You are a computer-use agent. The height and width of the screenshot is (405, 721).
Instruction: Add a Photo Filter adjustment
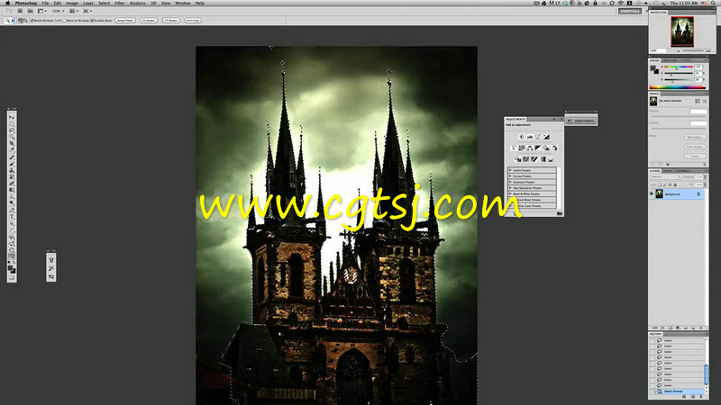[x=546, y=148]
